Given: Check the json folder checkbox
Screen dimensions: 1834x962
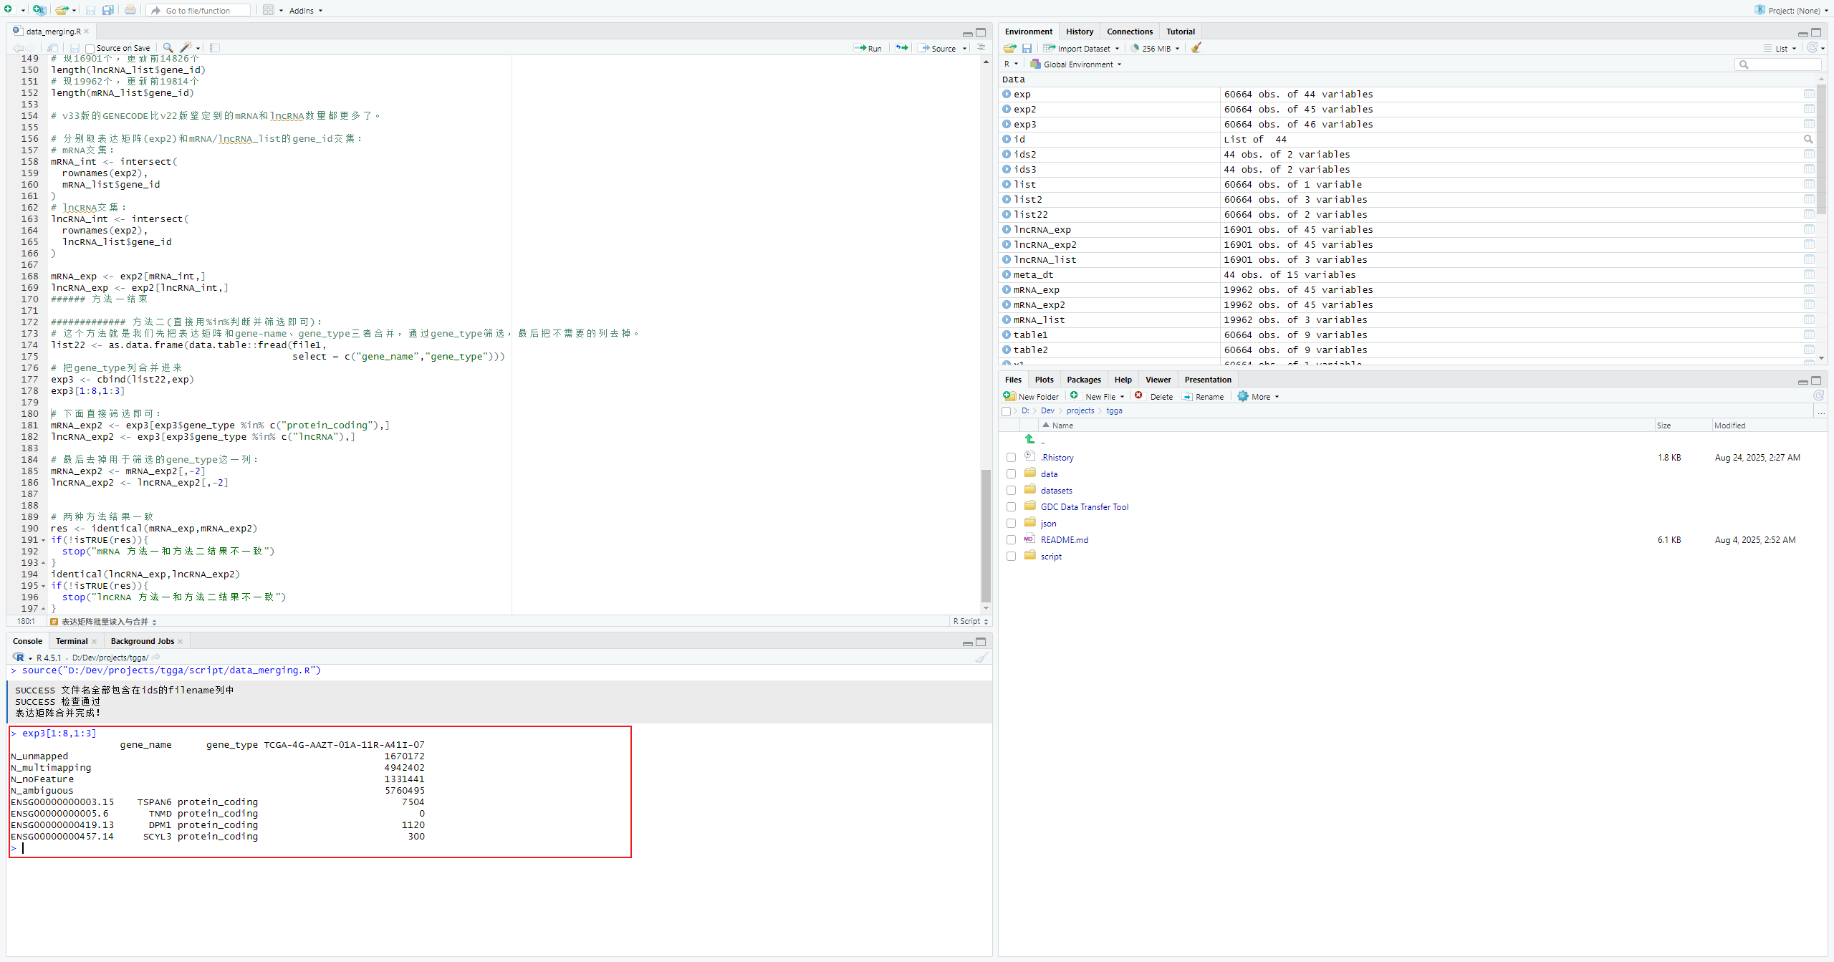Looking at the screenshot, I should pyautogui.click(x=1012, y=524).
